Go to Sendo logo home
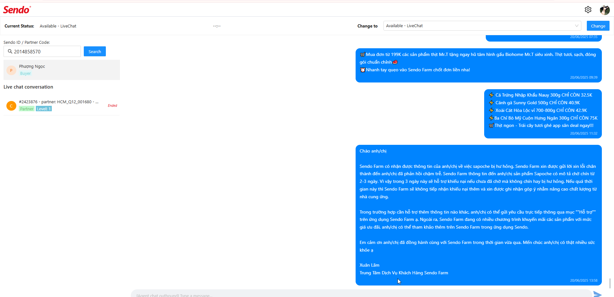 [17, 10]
